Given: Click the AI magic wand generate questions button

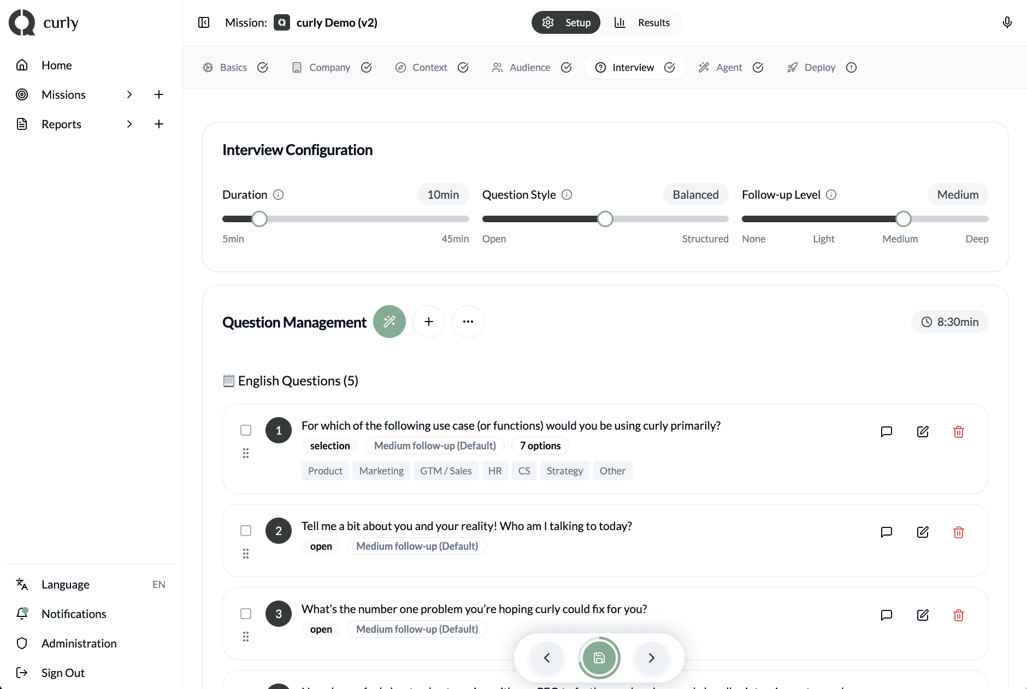Looking at the screenshot, I should tap(389, 322).
